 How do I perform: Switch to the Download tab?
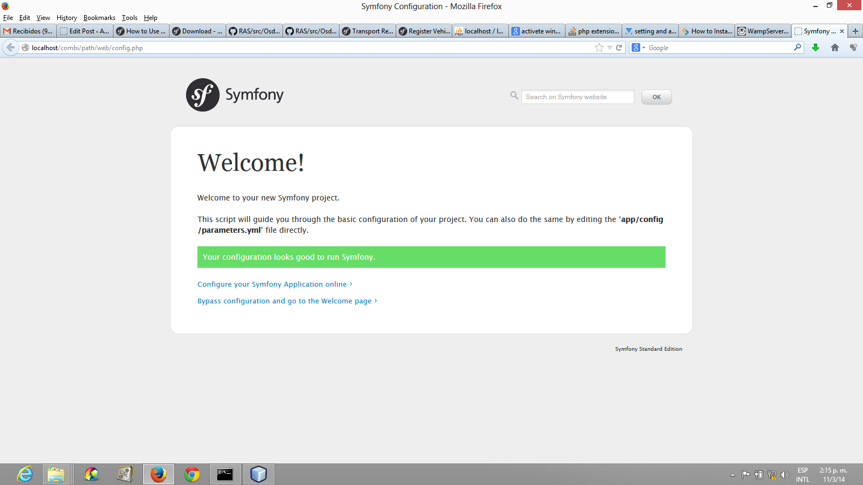pyautogui.click(x=197, y=31)
